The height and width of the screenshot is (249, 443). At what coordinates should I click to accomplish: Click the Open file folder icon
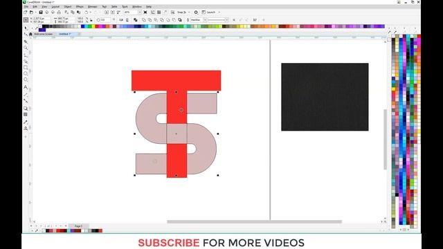[x=31, y=12]
